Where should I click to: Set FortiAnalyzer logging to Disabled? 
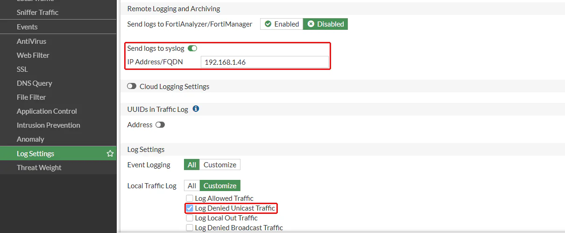point(325,24)
